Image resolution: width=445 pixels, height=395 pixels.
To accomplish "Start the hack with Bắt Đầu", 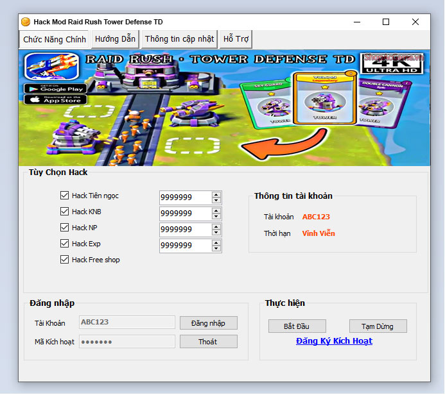I will 297,326.
